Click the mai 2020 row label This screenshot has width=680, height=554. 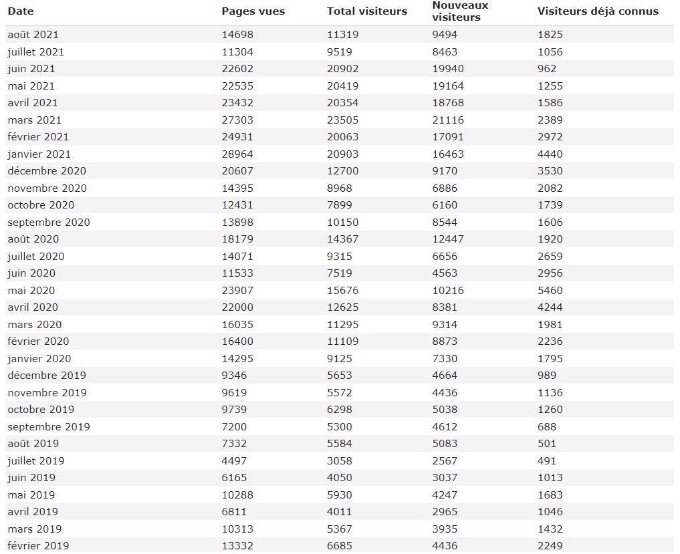click(x=31, y=291)
